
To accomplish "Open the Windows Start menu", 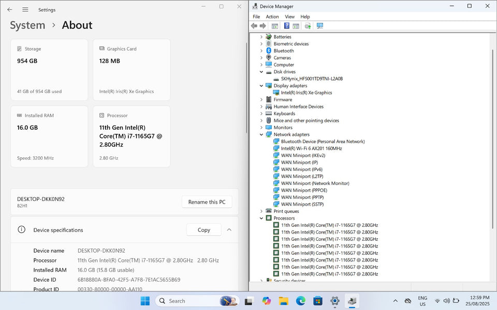I will (x=145, y=301).
